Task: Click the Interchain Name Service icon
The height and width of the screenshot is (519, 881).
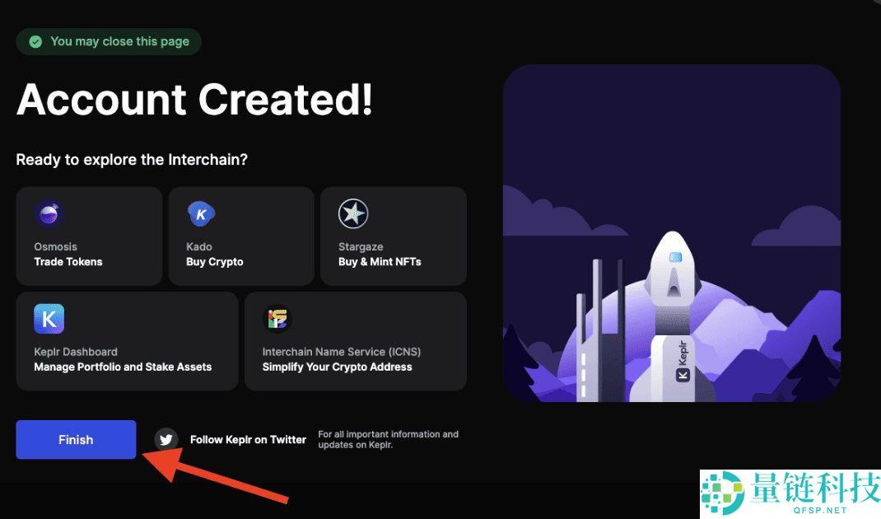Action: tap(277, 319)
